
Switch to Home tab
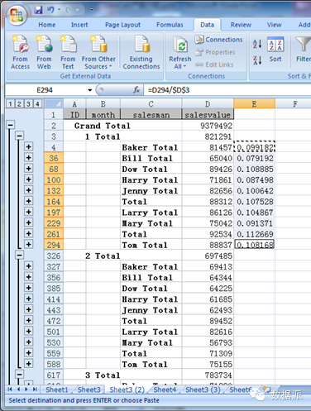coord(47,25)
